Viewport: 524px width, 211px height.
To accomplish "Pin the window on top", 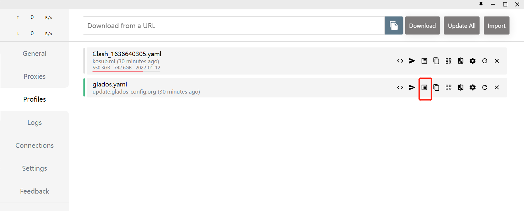I will (x=481, y=4).
